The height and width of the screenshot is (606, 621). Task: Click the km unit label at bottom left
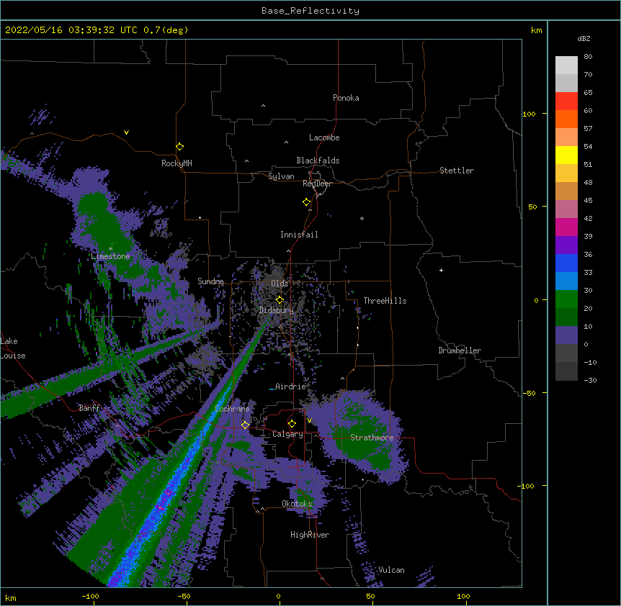tap(11, 597)
